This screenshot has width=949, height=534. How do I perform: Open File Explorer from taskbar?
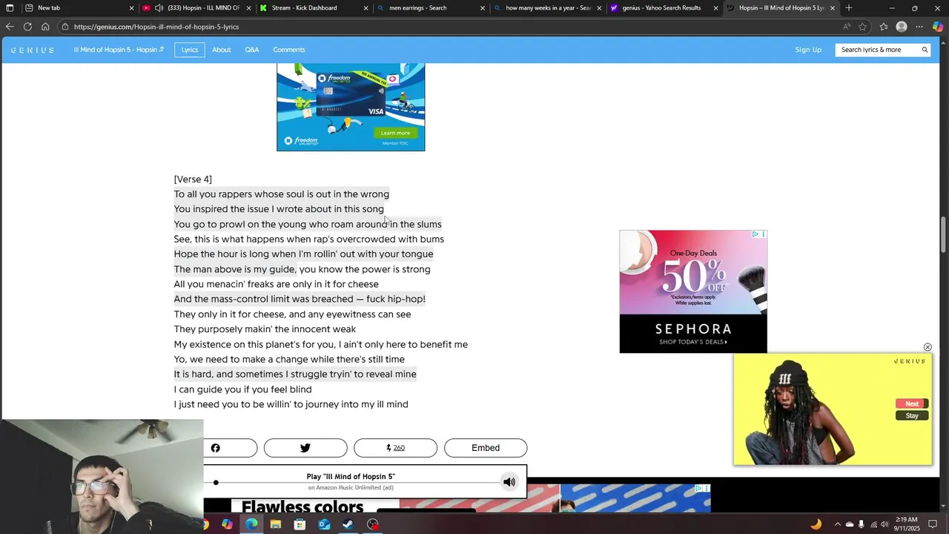click(x=275, y=524)
